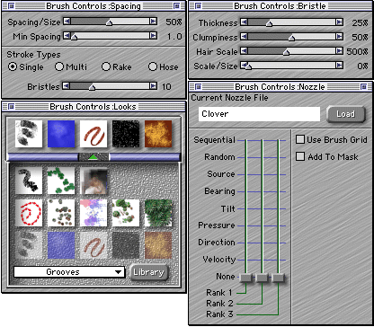Click the Min Spacing slider thumb

tap(74, 37)
